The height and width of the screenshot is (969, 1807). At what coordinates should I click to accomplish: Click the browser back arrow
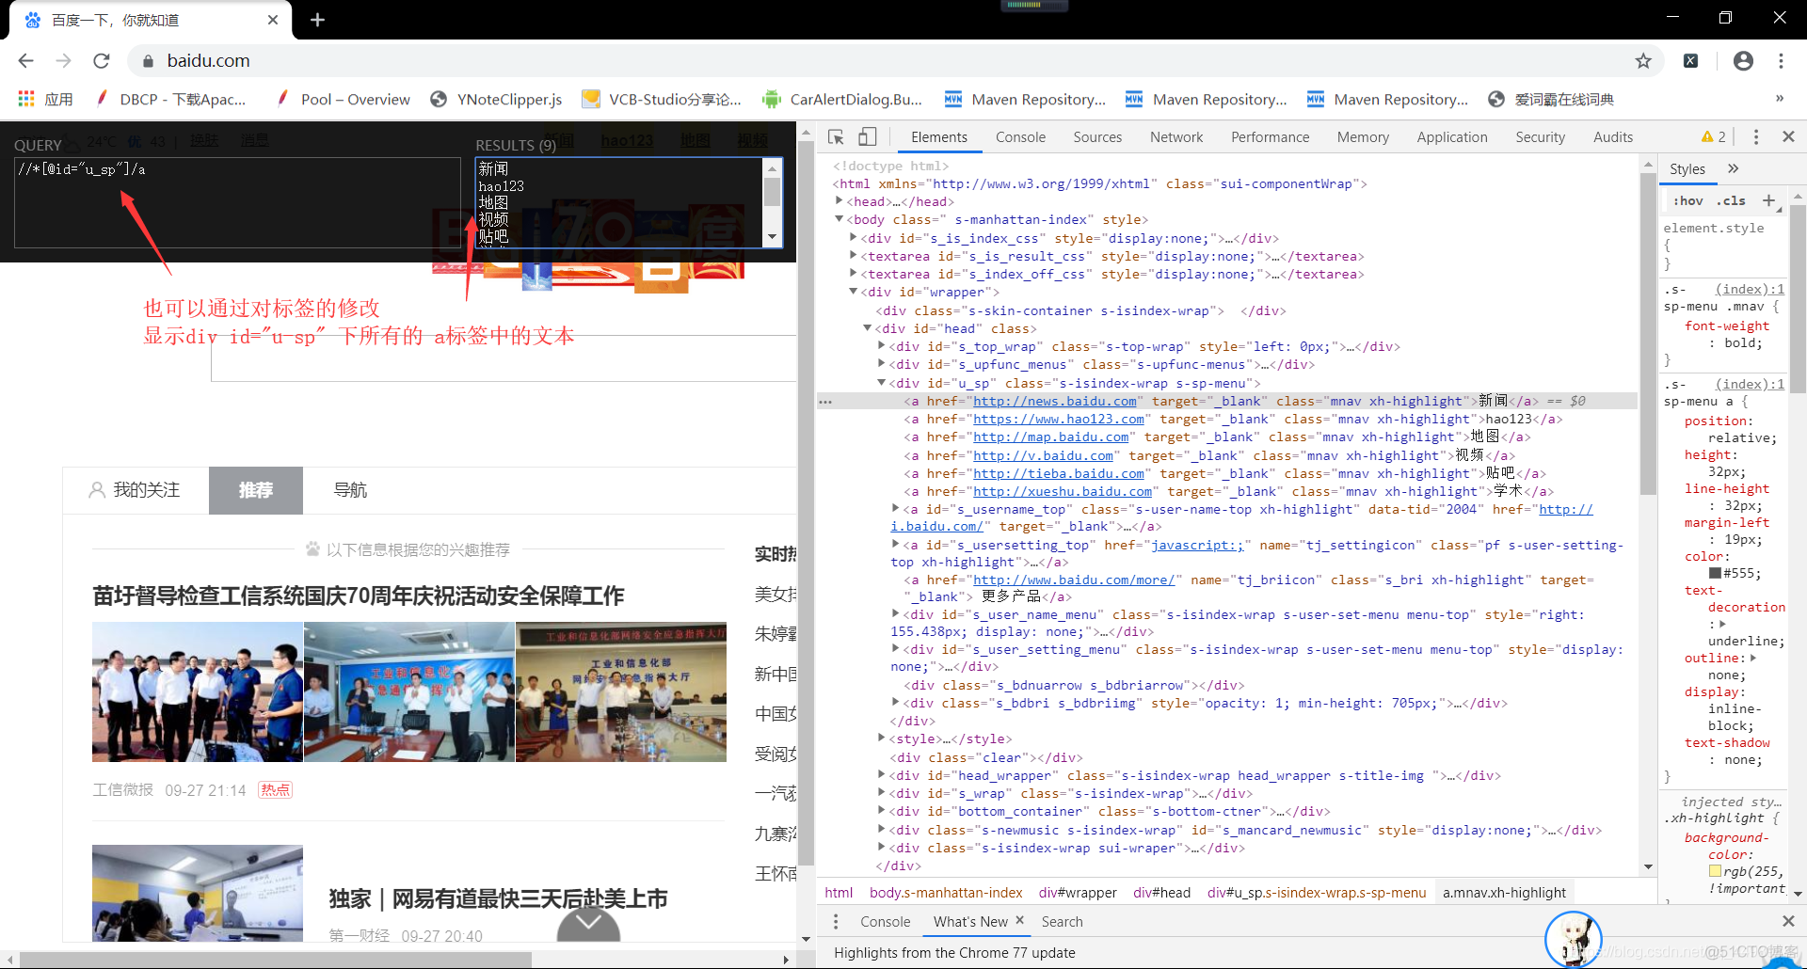(x=25, y=60)
